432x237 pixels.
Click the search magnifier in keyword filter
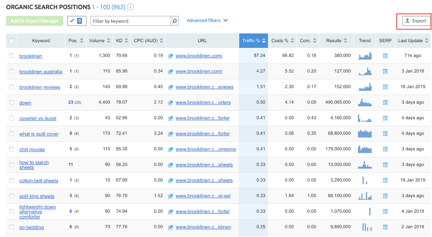pos(175,21)
